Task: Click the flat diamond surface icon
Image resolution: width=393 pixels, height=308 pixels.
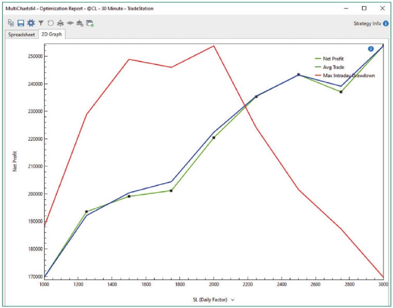Action: pos(70,23)
